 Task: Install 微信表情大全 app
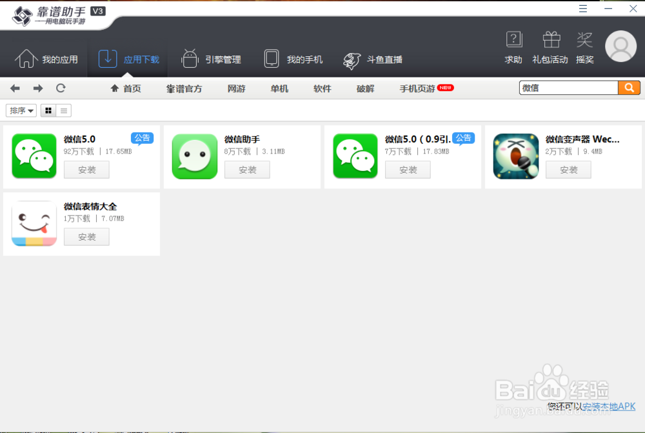tap(87, 237)
